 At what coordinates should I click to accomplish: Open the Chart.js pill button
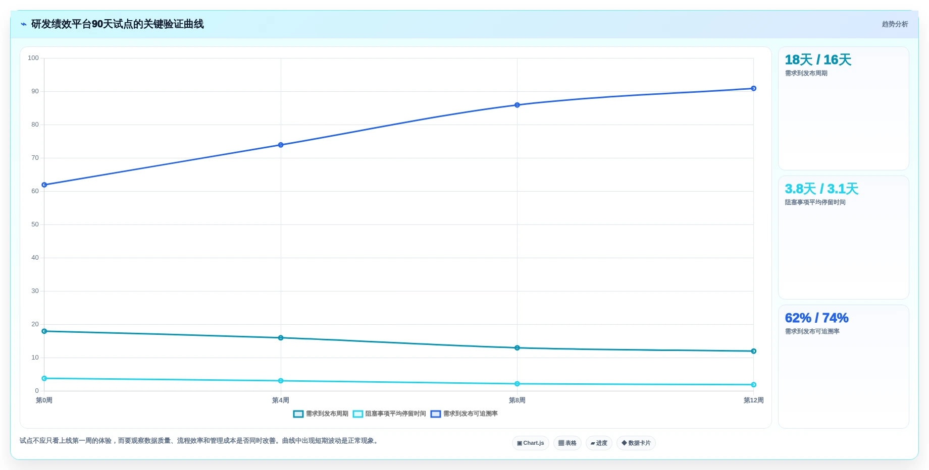point(531,443)
